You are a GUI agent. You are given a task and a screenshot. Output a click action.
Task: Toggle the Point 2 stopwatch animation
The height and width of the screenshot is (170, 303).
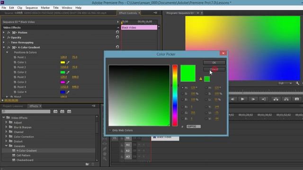point(15,67)
